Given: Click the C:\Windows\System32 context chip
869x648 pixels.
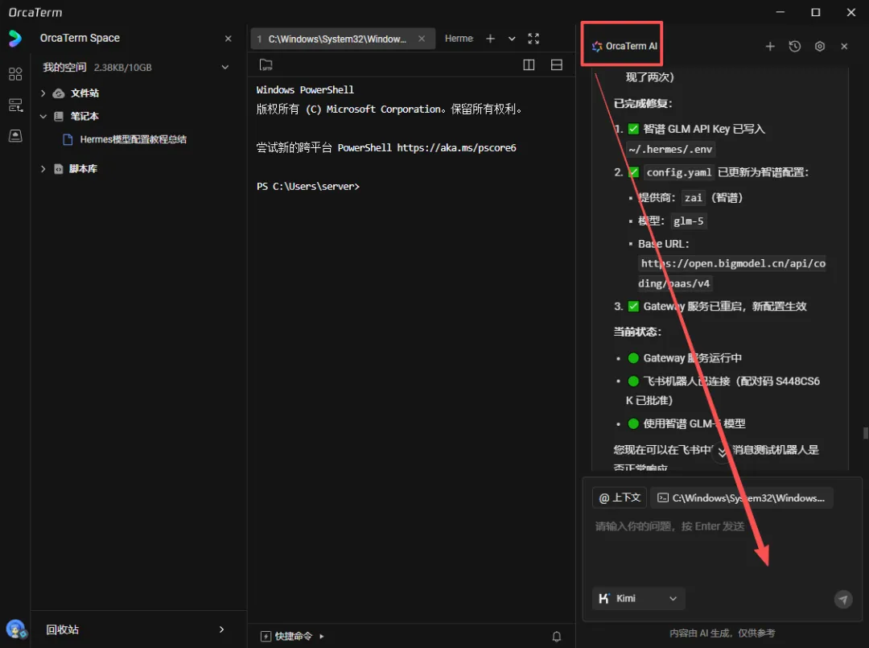Looking at the screenshot, I should pyautogui.click(x=742, y=497).
